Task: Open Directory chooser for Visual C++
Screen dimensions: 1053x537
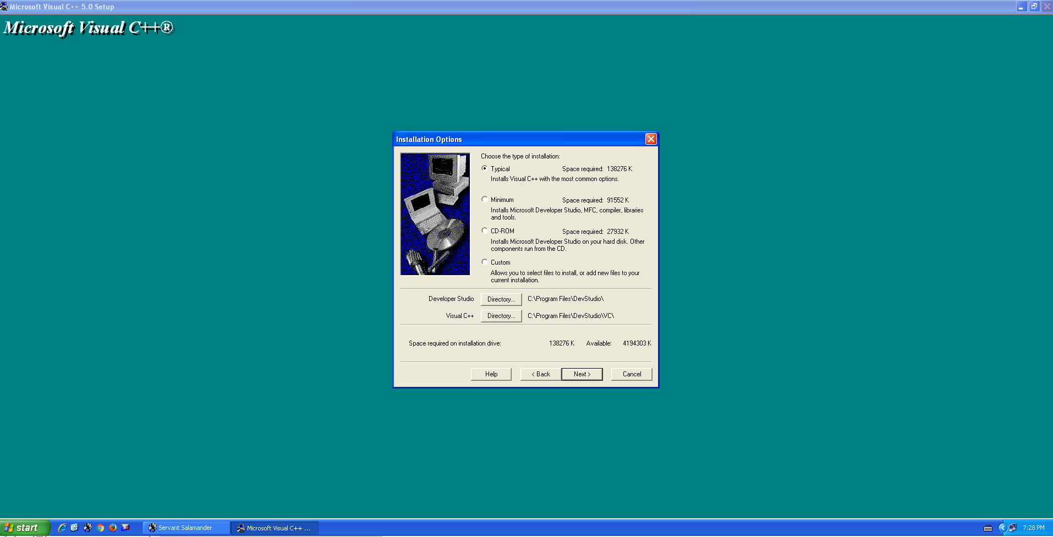Action: click(x=501, y=316)
